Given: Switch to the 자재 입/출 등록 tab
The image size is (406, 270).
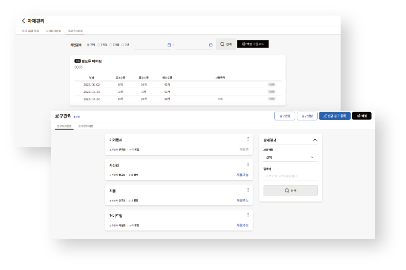Looking at the screenshot, I should click(30, 31).
